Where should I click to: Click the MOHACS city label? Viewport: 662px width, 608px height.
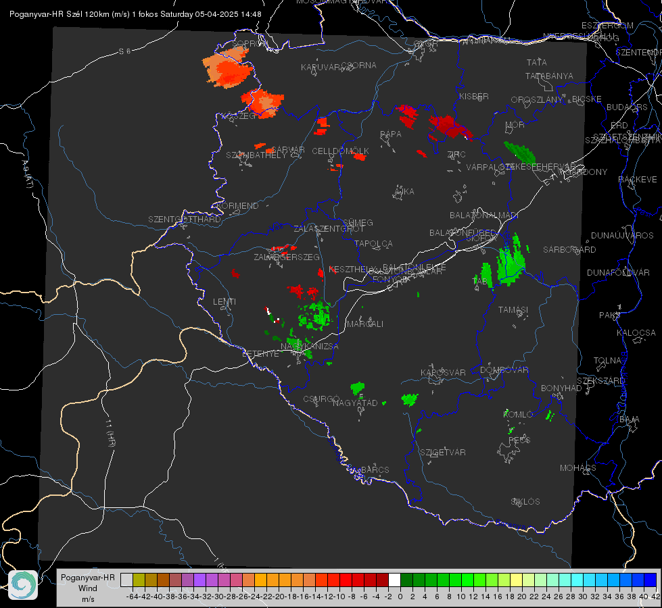[x=577, y=468]
